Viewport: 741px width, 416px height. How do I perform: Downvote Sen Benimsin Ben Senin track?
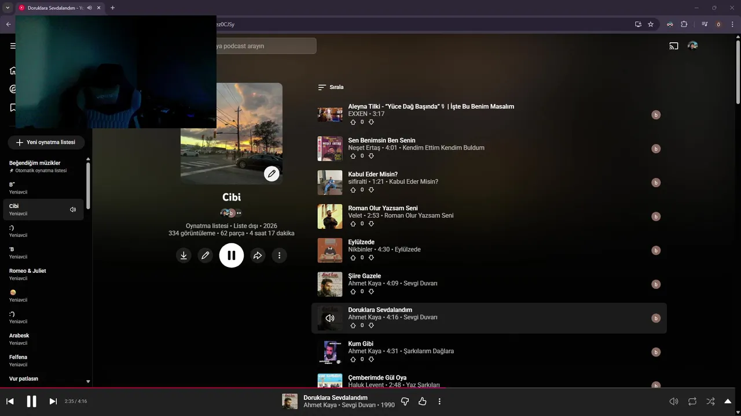(x=371, y=156)
